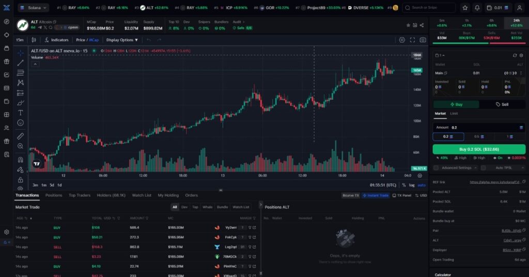Open the REF link URL

tap(494, 182)
